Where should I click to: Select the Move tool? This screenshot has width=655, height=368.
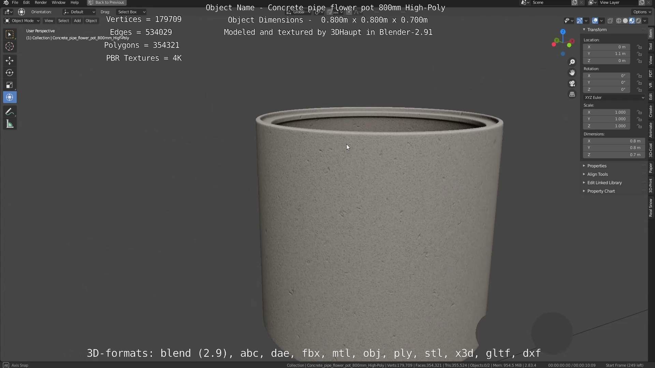(10, 61)
